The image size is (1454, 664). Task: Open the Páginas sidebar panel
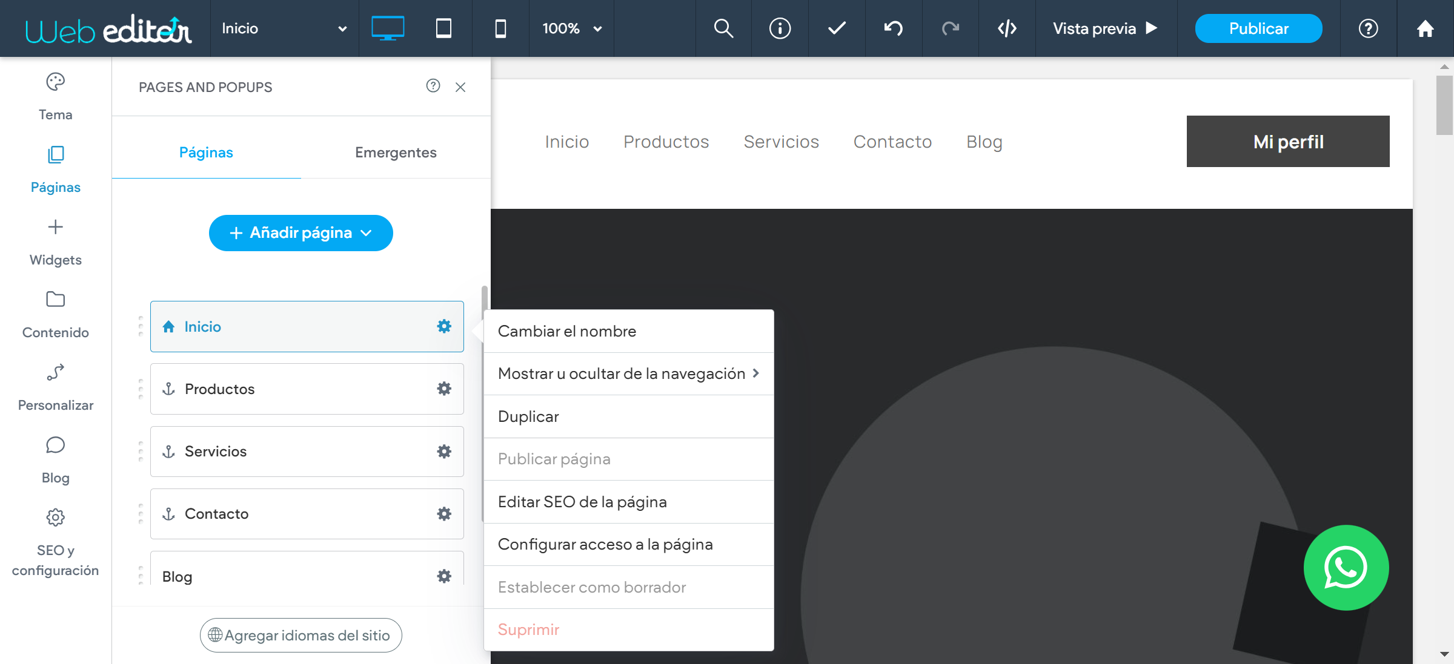coord(56,169)
